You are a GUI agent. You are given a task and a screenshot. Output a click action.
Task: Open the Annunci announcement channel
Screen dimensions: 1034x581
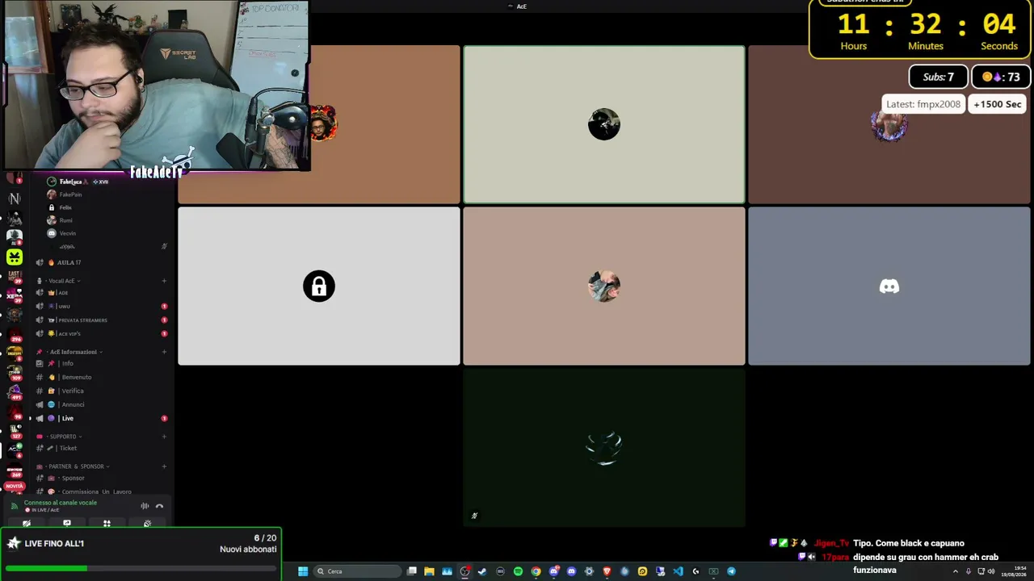[102, 404]
